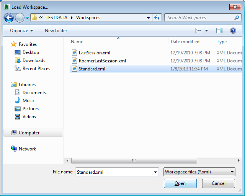Open the address bar history dropdown
This screenshot has height=196, width=245.
pos(148,18)
